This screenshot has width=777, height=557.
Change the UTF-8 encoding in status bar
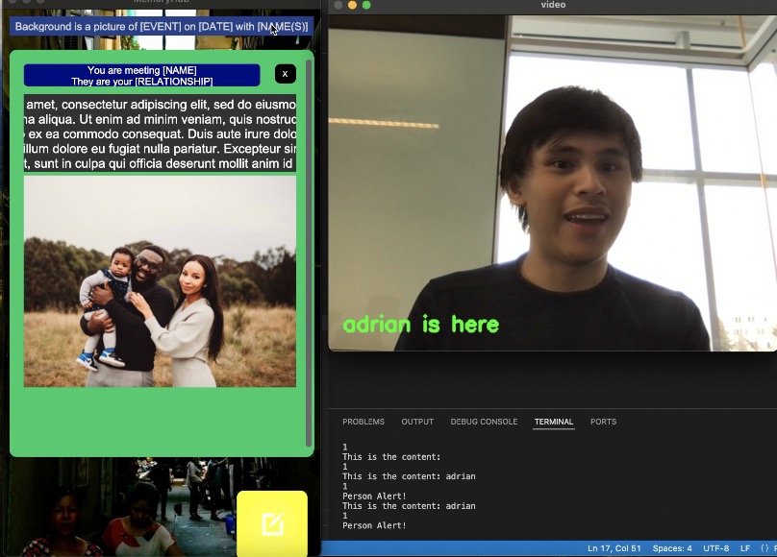tap(716, 548)
